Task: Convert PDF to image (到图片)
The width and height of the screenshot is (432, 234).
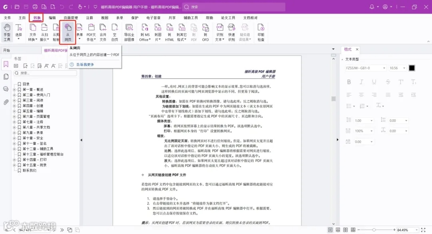Action: coord(158,32)
